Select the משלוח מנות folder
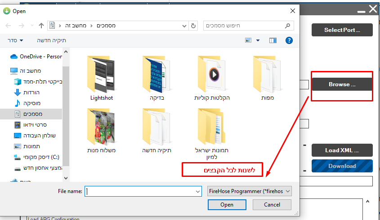The width and height of the screenshot is (380, 220). click(x=102, y=131)
